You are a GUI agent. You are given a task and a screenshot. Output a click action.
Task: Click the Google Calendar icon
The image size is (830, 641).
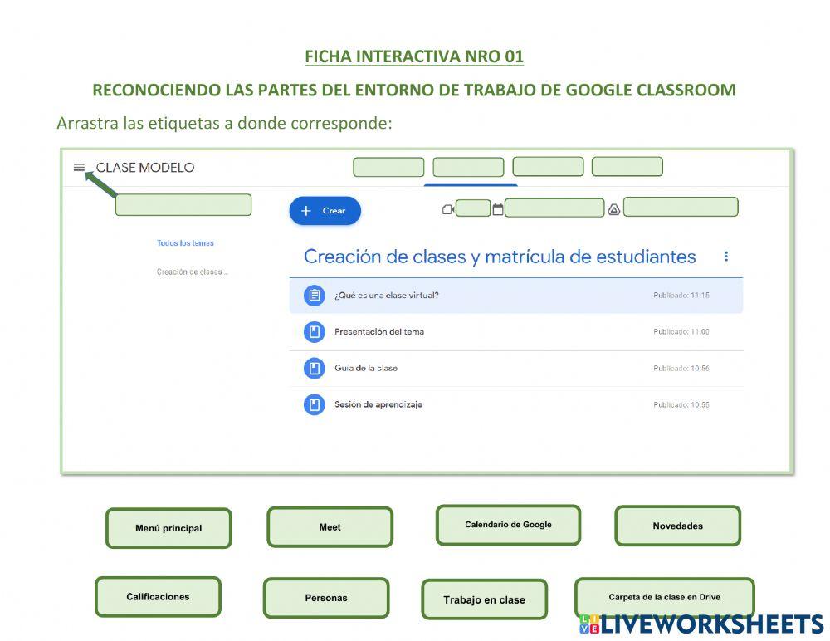498,209
